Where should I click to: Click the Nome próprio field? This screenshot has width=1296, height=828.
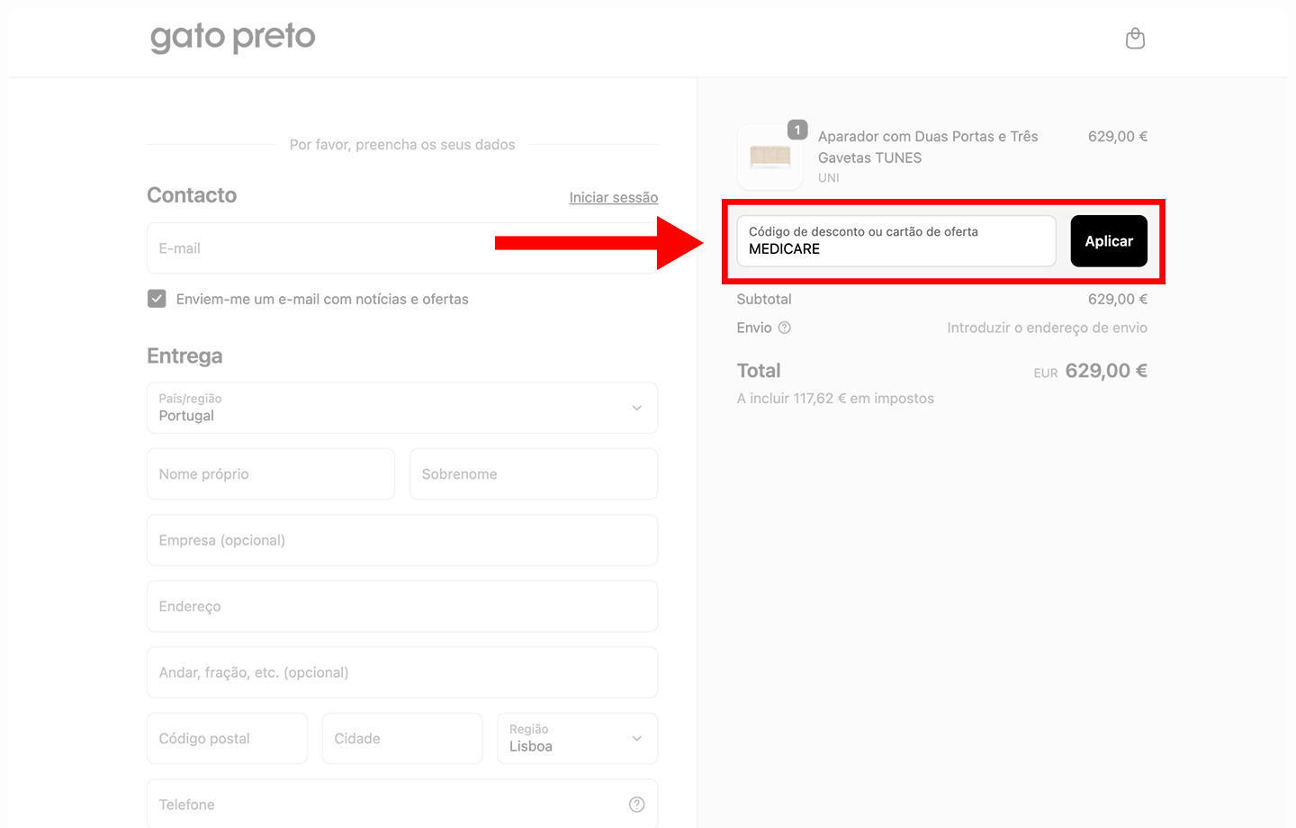tap(270, 474)
